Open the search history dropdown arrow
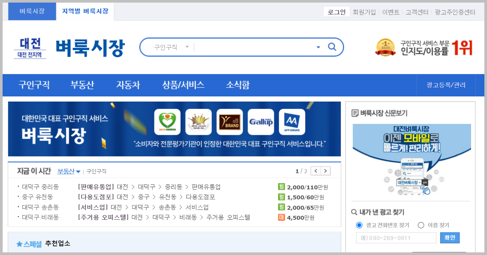Image resolution: width=487 pixels, height=255 pixels. 318,47
